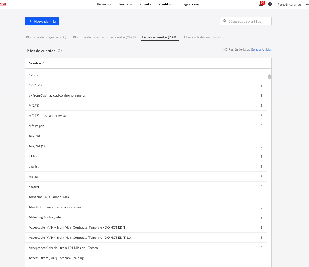Open the kebab menu for Aaaaa

click(x=261, y=177)
